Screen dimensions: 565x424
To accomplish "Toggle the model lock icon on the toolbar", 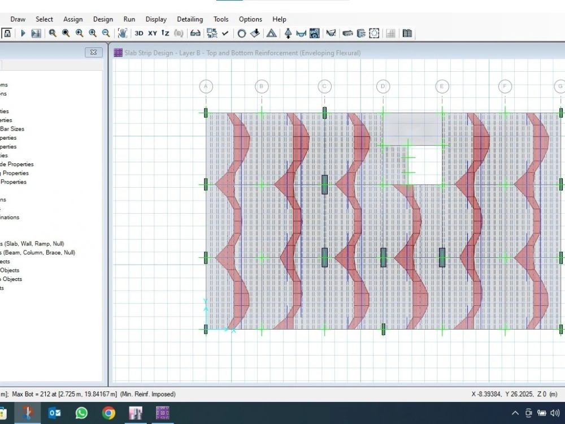I will 7,33.
